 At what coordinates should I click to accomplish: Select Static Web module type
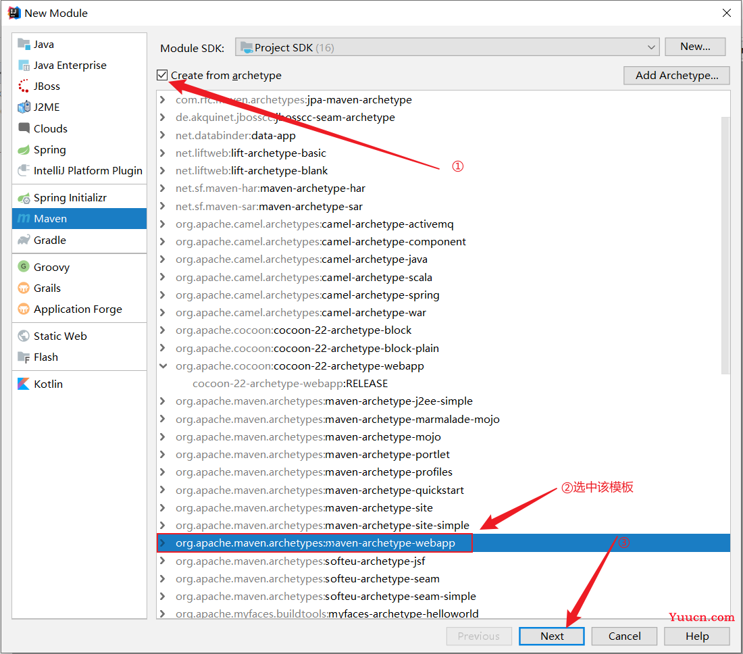tap(79, 336)
